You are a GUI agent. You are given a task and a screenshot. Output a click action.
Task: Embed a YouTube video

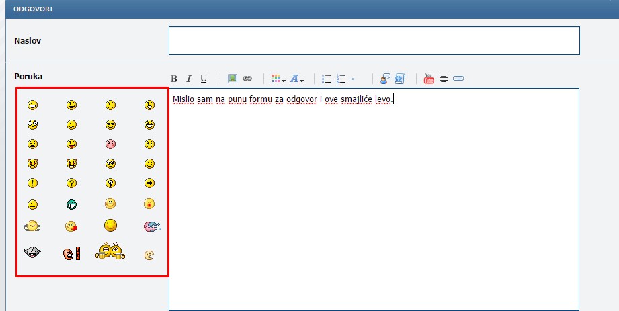(x=429, y=79)
